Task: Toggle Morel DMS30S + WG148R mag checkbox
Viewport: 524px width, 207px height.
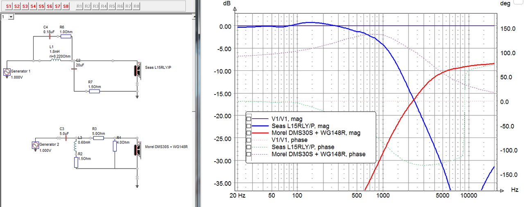Action: (x=248, y=133)
